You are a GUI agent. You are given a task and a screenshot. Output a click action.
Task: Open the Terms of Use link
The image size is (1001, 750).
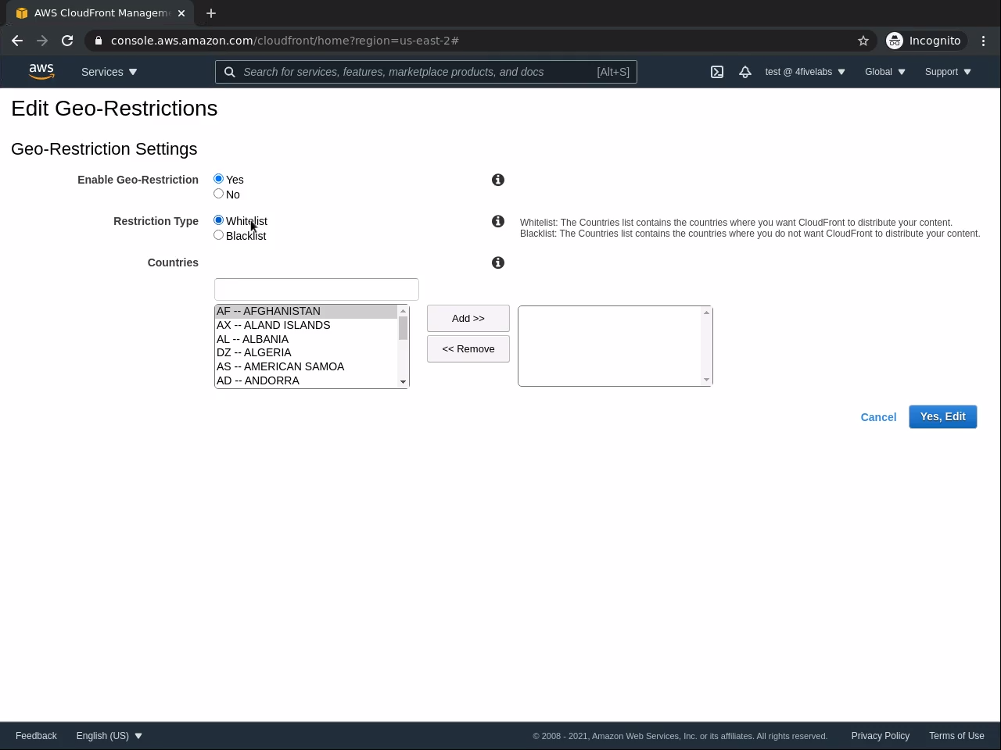(956, 736)
